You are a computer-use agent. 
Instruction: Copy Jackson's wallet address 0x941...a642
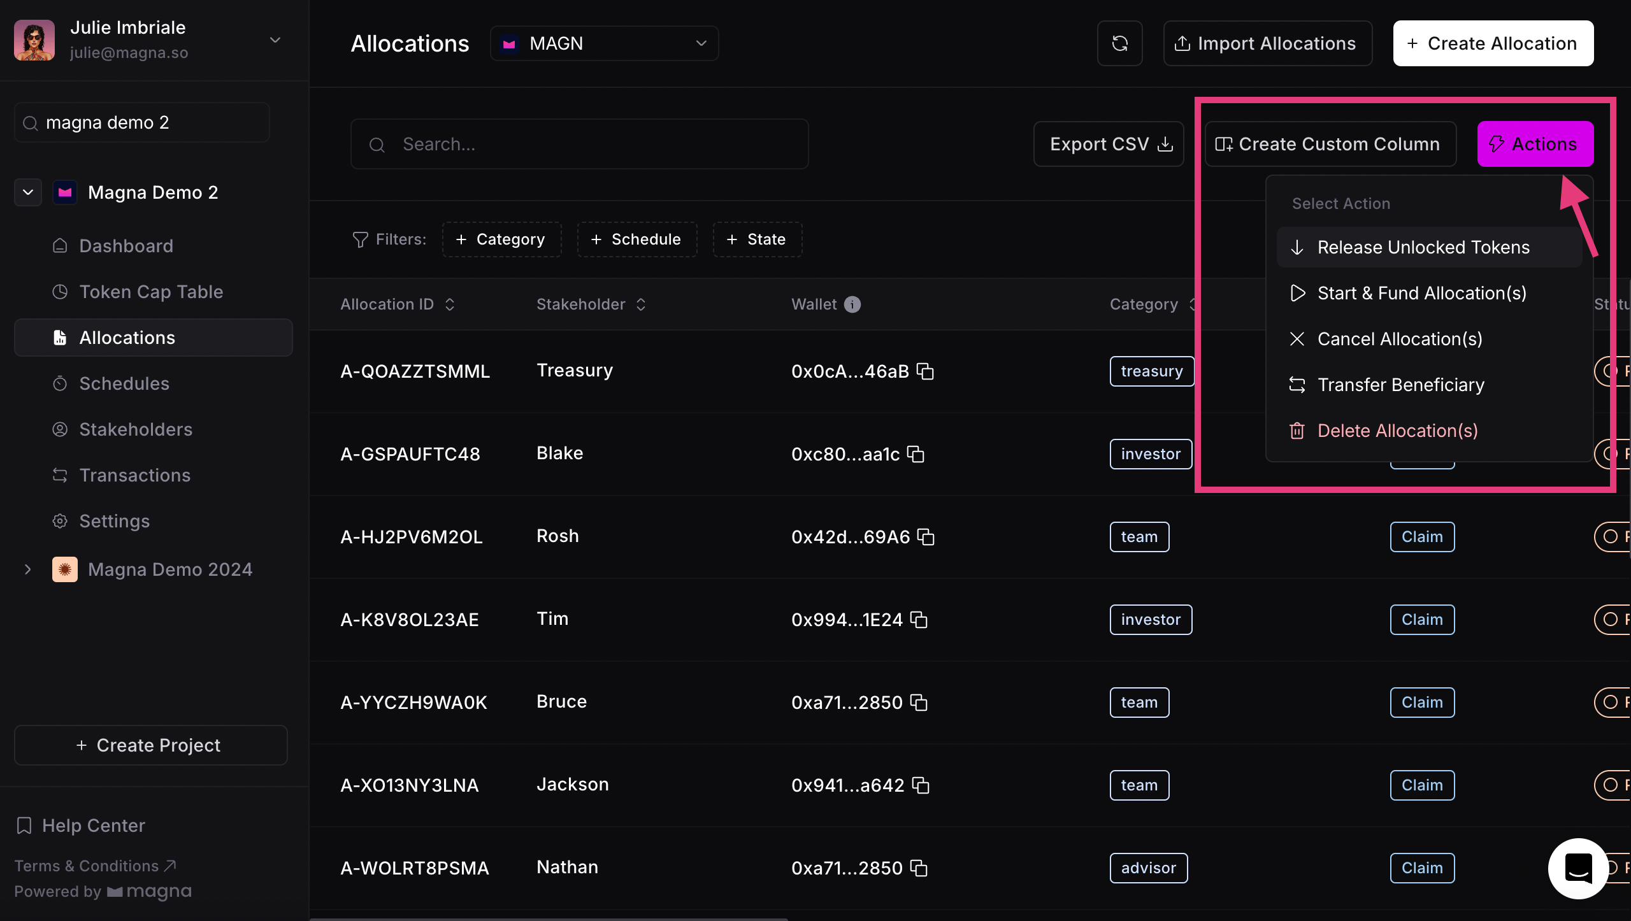coord(921,785)
